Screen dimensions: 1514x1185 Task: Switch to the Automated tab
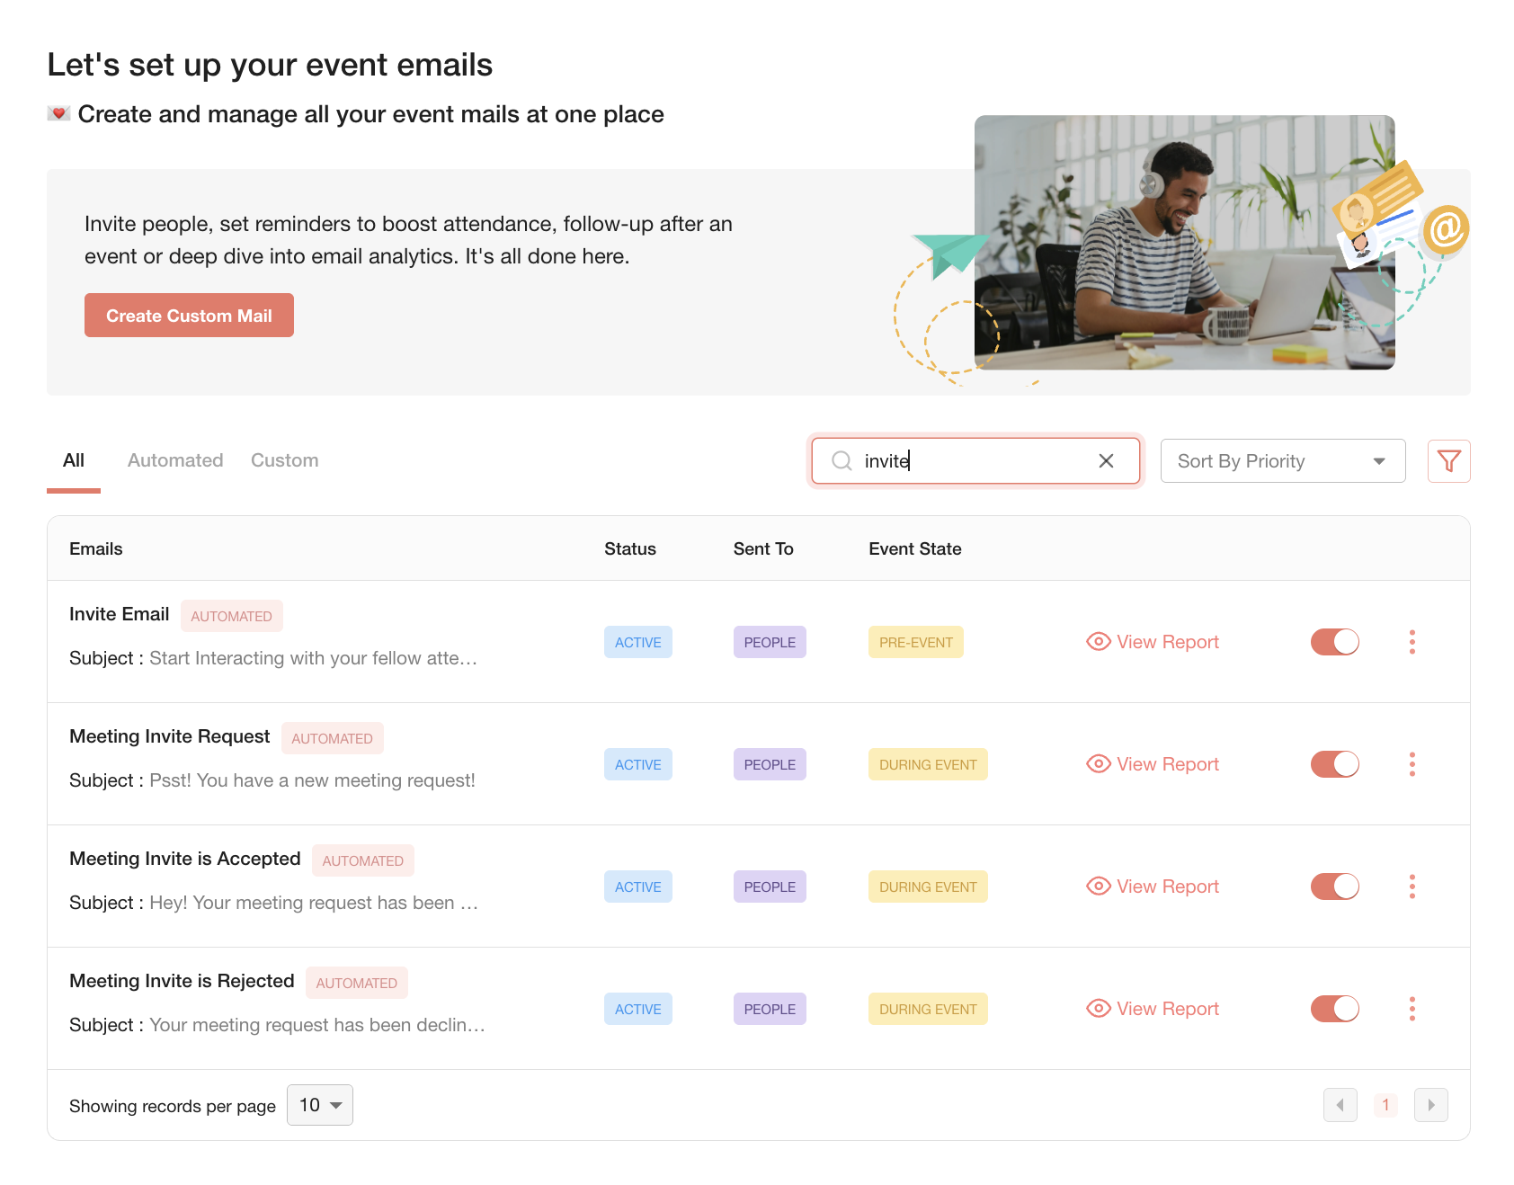(x=175, y=460)
